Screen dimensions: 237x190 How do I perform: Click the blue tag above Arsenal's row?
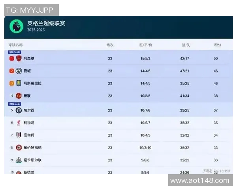[x=15, y=52]
